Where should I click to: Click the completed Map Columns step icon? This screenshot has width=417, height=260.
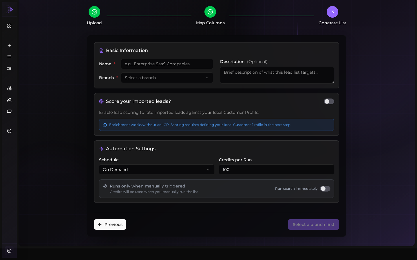point(210,12)
